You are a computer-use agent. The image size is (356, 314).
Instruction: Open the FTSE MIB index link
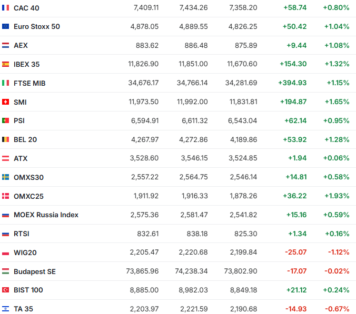coord(29,83)
